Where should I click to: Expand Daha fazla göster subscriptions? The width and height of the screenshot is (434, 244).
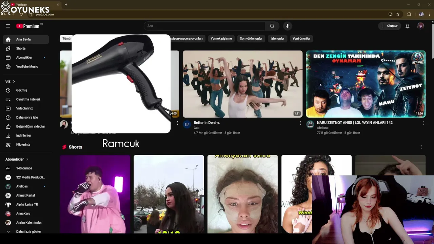click(26, 232)
